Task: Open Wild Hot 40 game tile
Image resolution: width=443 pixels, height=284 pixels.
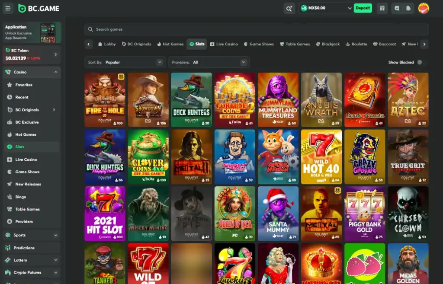Action: pos(321,156)
